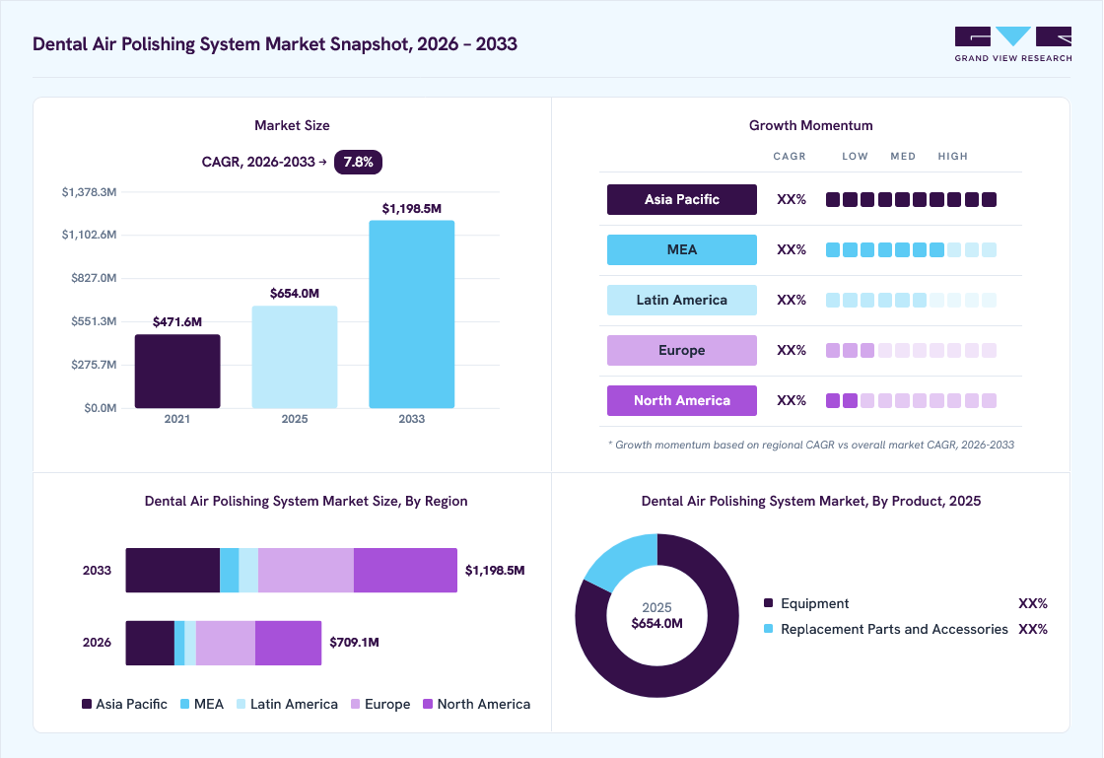Click the Europe momentum indicator squares
The height and width of the screenshot is (758, 1104).
click(x=911, y=351)
